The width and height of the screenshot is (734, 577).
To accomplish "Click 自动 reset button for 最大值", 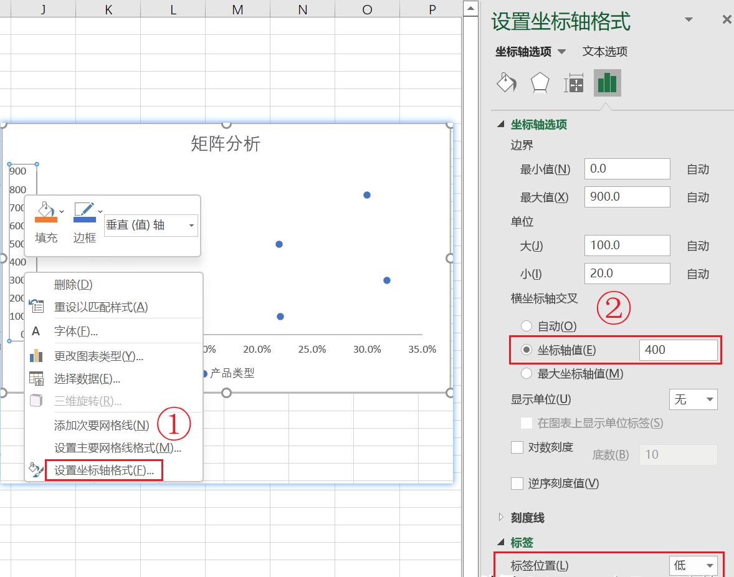I will point(697,197).
